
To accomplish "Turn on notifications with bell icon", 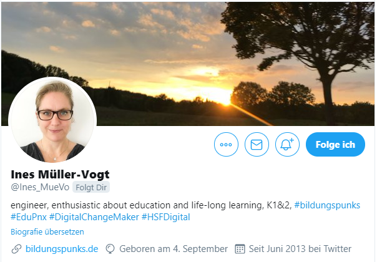I will tap(287, 145).
